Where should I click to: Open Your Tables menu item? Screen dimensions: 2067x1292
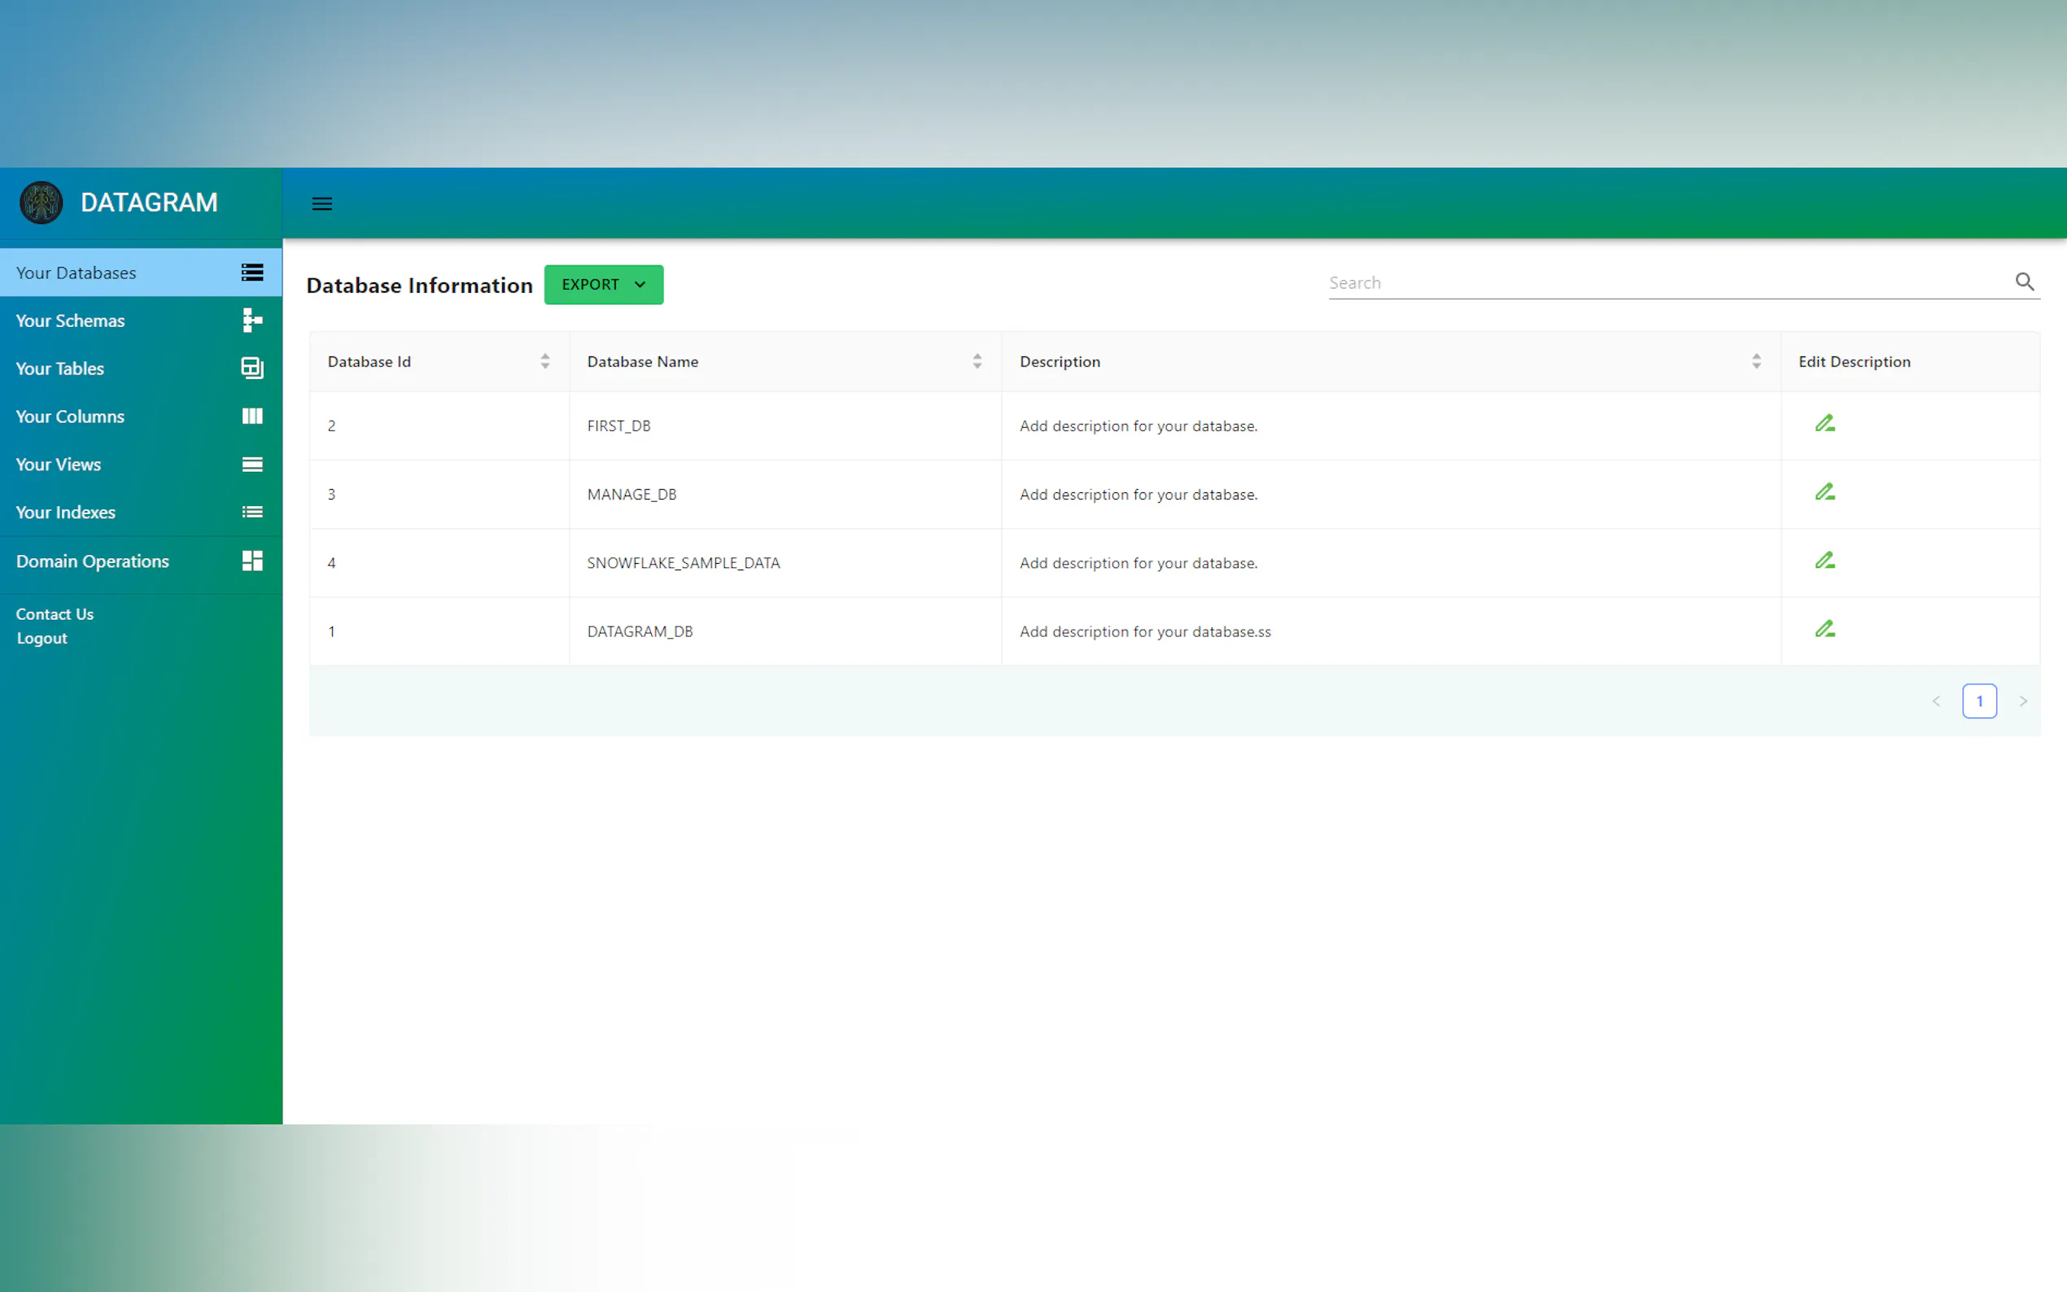tap(60, 369)
